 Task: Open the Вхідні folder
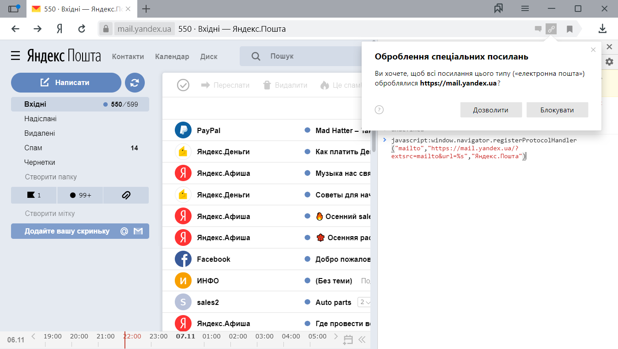coord(80,104)
